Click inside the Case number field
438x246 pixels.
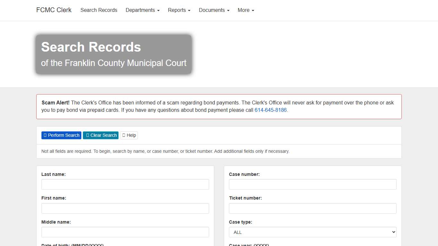tap(313, 184)
